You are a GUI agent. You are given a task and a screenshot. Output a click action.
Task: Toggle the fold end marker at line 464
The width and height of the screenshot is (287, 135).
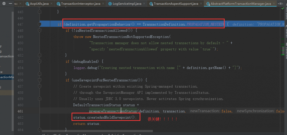click(39, 130)
